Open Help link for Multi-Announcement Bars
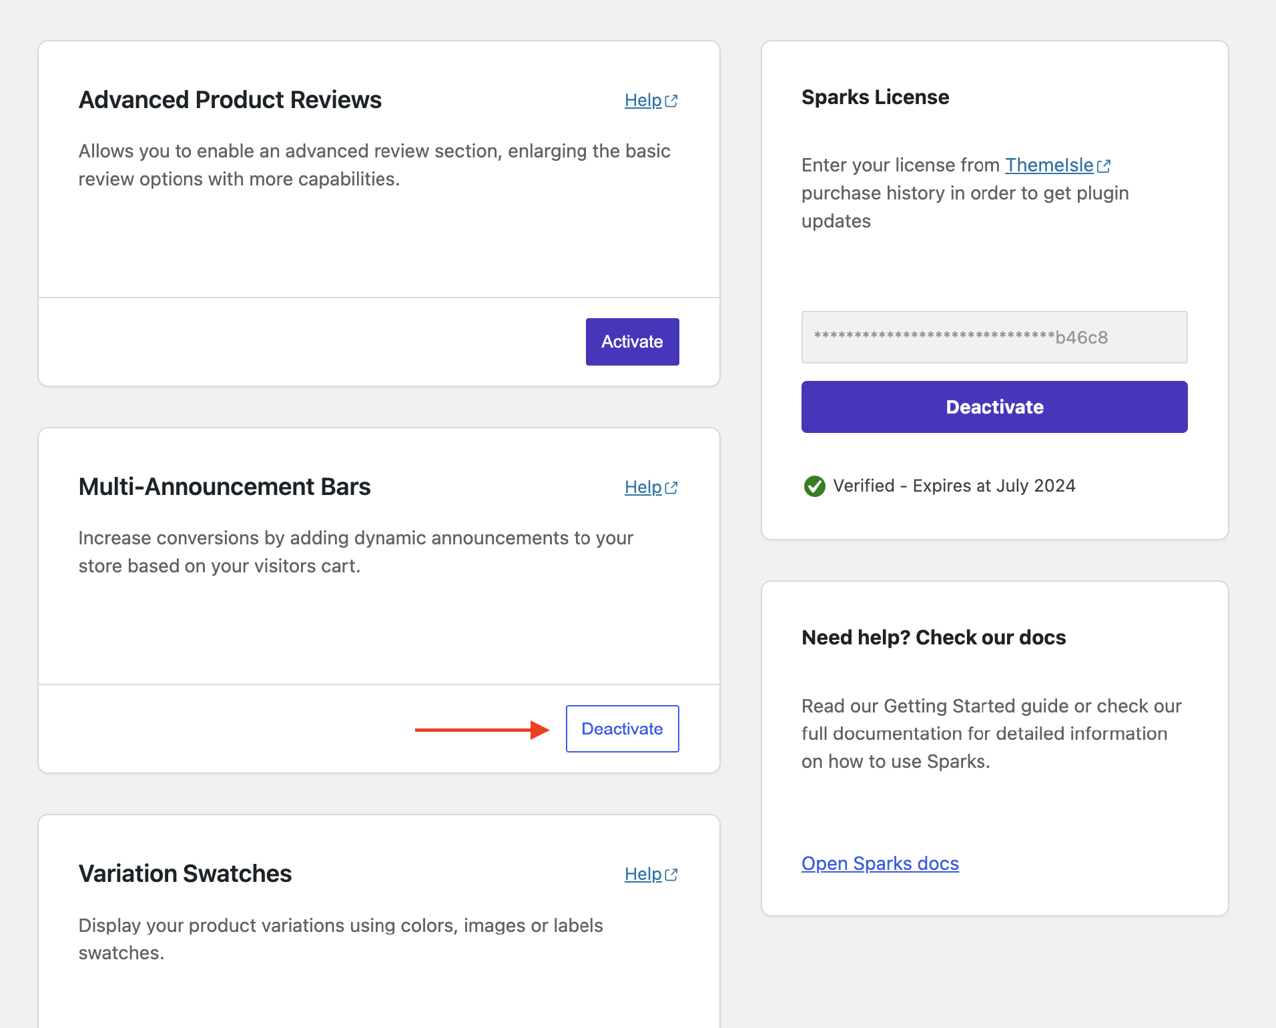 click(651, 487)
